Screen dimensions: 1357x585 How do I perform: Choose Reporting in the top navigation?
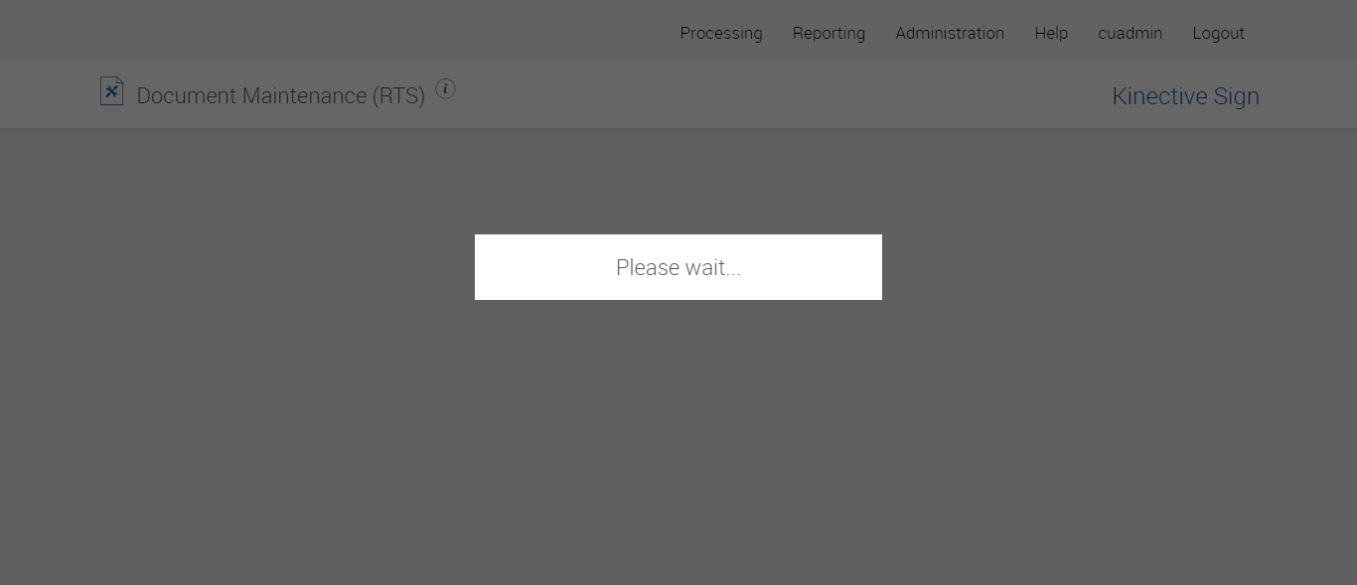coord(829,33)
